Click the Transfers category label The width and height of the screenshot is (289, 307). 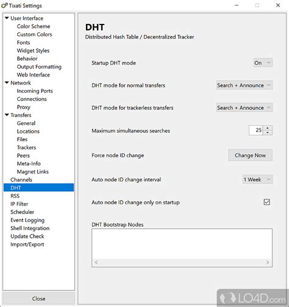click(21, 115)
